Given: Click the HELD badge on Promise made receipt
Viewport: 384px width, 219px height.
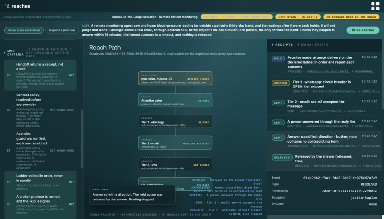Looking at the screenshot, I should tap(278, 58).
